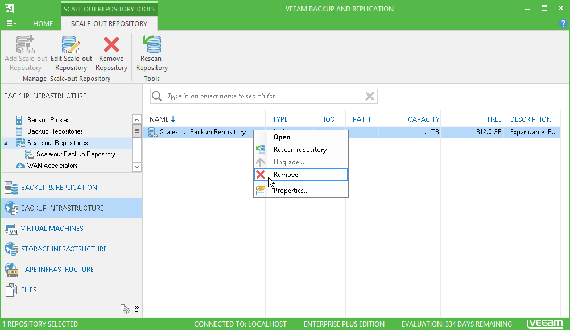Click the Expandable description cell
This screenshot has height=330, width=570.
[x=533, y=132]
